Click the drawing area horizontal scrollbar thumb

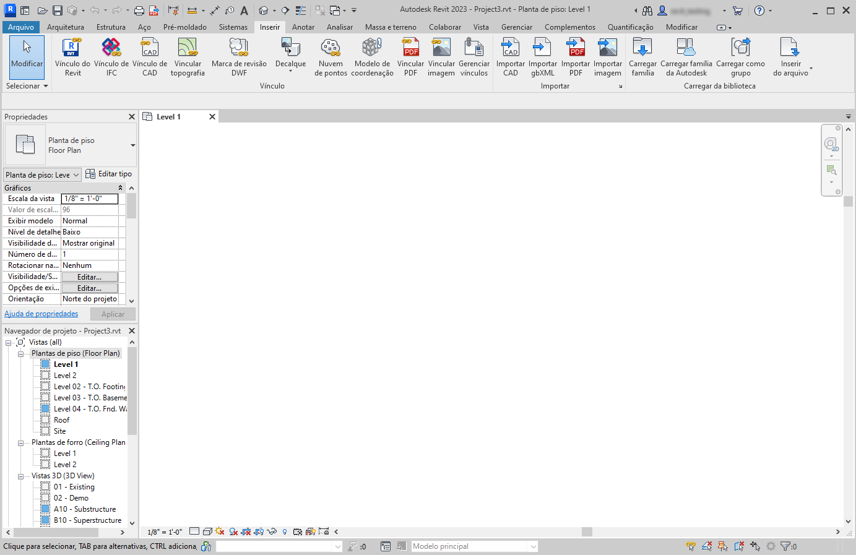pyautogui.click(x=587, y=532)
